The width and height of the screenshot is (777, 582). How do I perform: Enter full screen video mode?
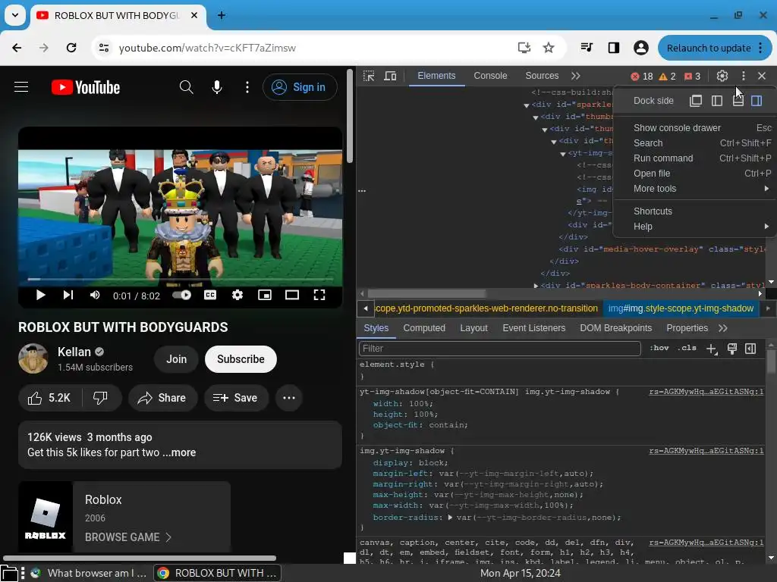click(319, 296)
